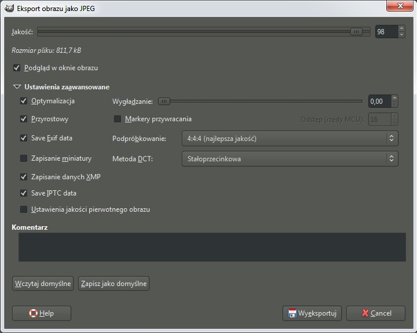Collapse the Ustawienia zaawansowane section
Screen dimensions: 417x333
tap(16, 87)
